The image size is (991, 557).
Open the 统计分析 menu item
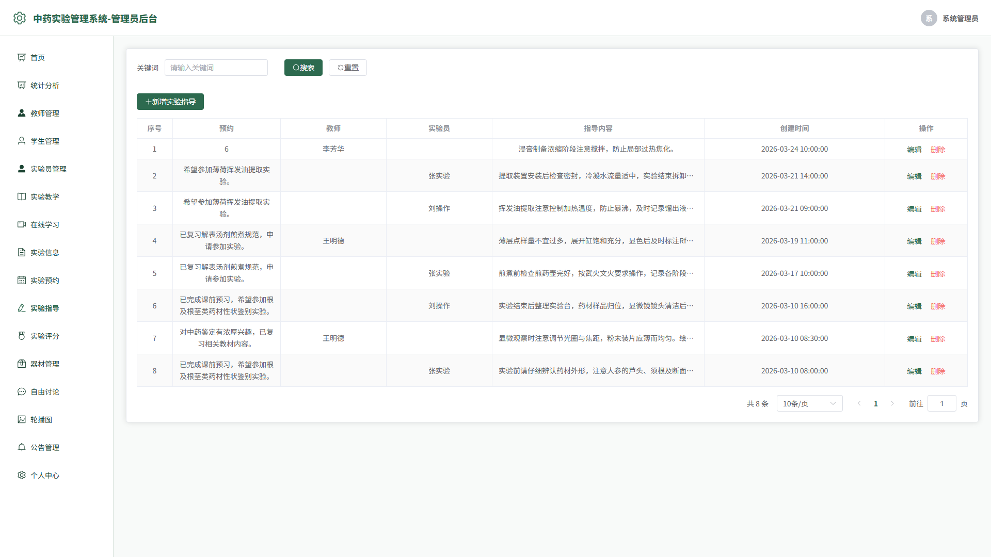[x=57, y=85]
